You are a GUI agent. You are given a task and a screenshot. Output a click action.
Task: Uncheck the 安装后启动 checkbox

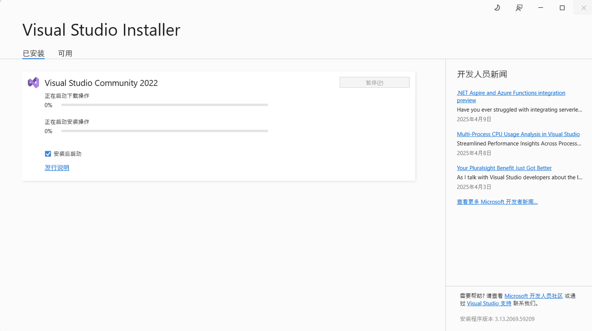[x=48, y=154]
